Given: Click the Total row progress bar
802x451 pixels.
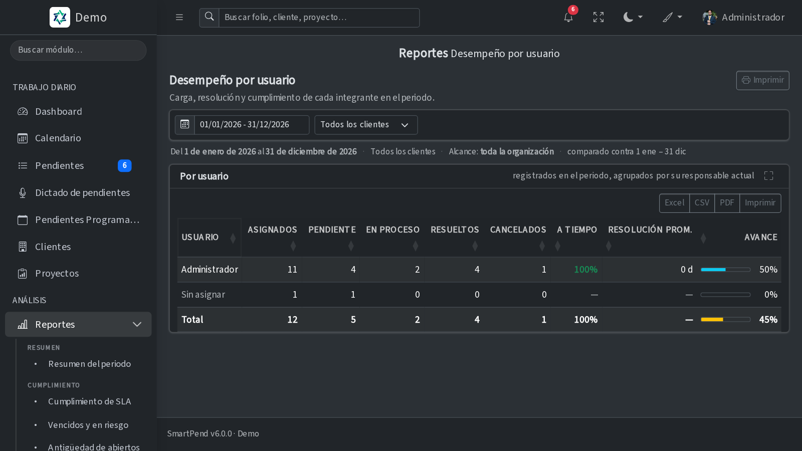Looking at the screenshot, I should point(725,320).
